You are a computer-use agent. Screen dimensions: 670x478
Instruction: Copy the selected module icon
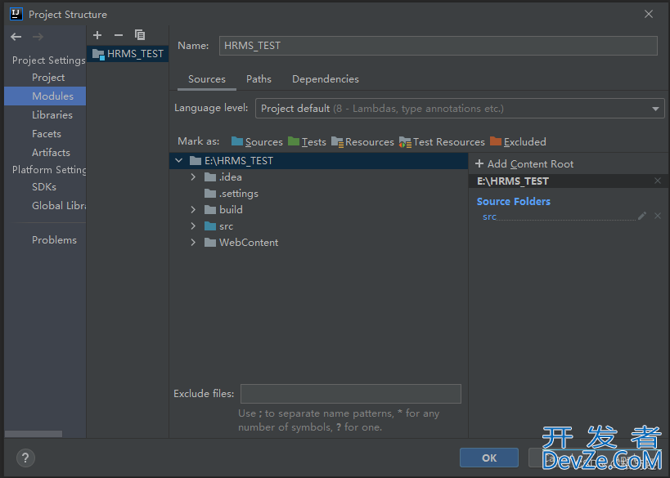click(140, 35)
